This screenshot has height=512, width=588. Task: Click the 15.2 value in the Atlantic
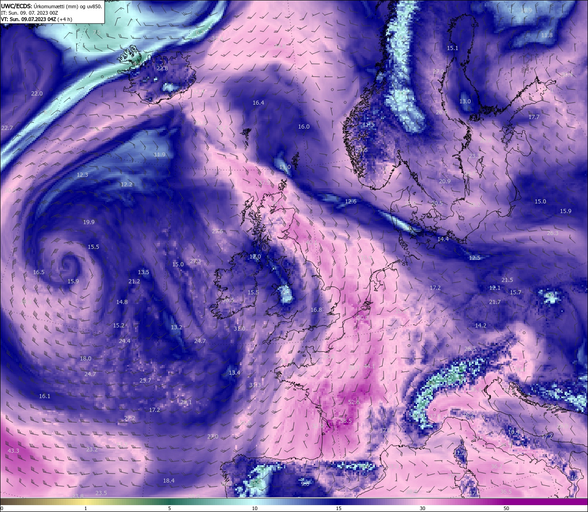119,325
